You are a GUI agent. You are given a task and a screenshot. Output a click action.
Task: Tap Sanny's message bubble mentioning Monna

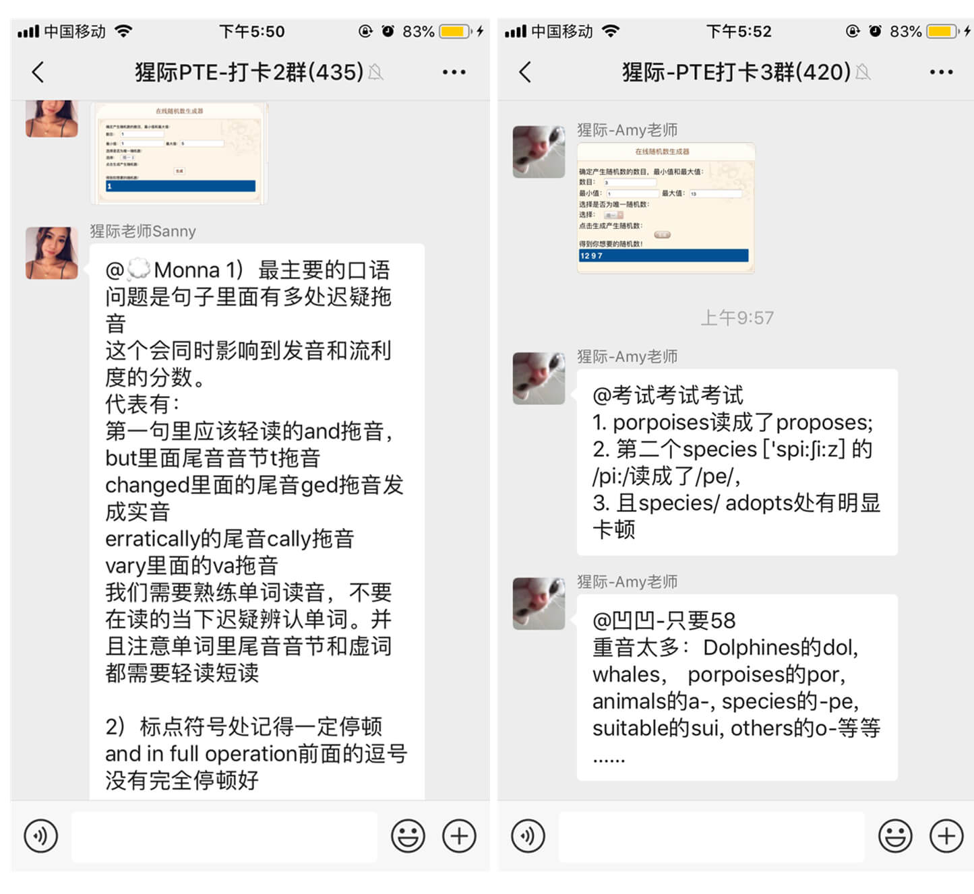click(257, 521)
